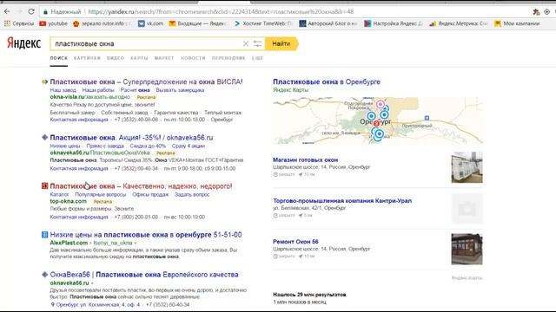Open advanced search settings sliders icon
This screenshot has height=312, width=556.
pos(257,44)
